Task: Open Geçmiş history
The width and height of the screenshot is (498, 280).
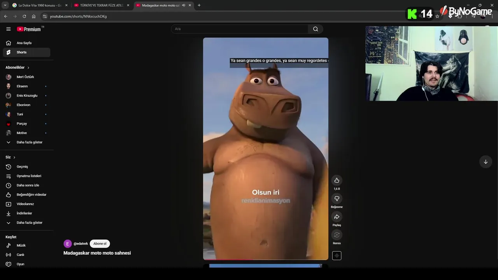Action: (26, 166)
